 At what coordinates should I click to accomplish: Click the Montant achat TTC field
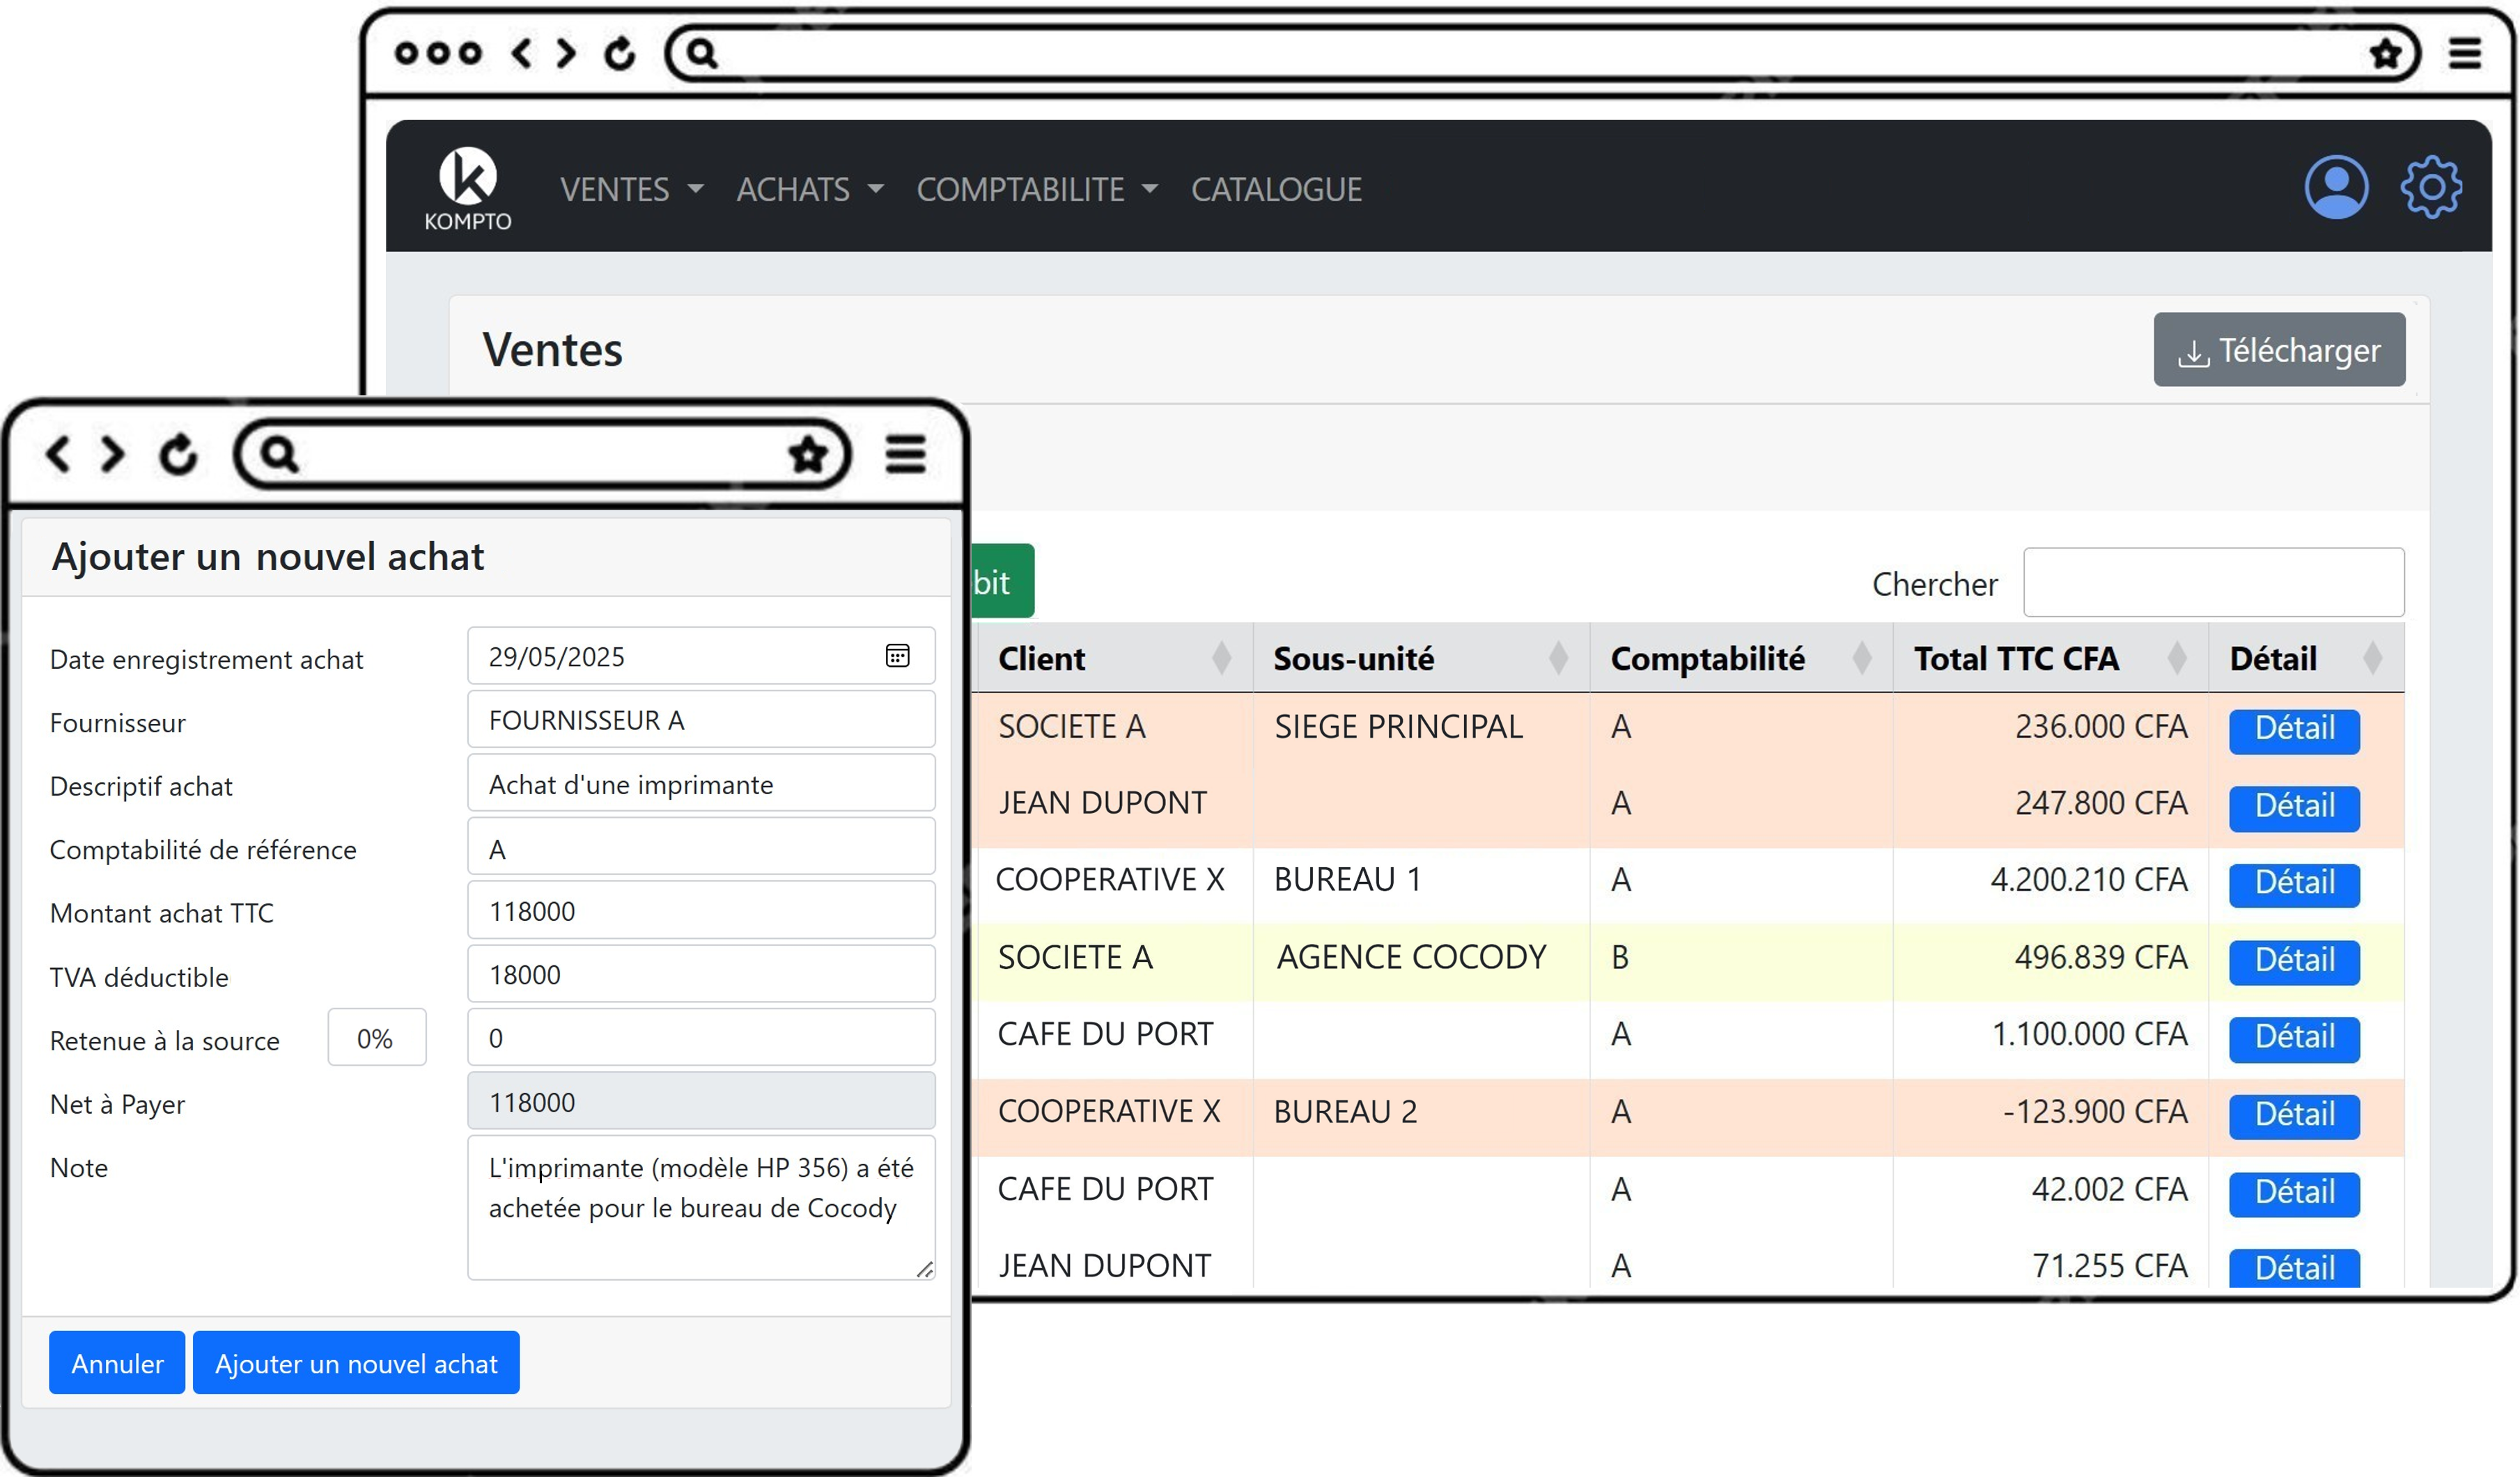click(701, 910)
